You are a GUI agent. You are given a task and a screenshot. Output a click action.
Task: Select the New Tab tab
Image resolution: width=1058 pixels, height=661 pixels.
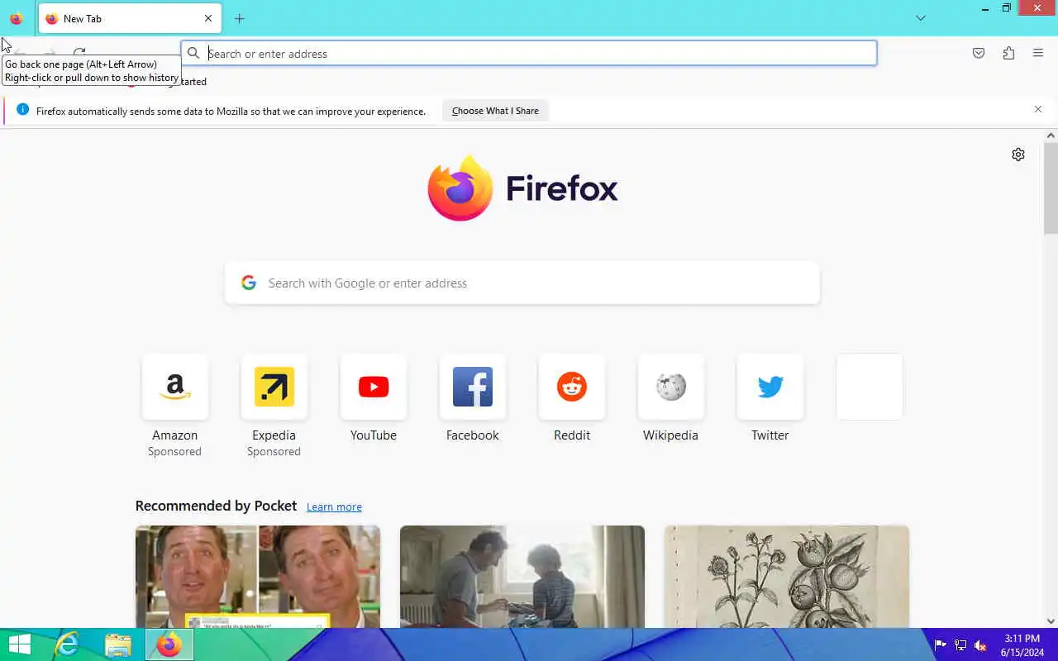(x=130, y=18)
